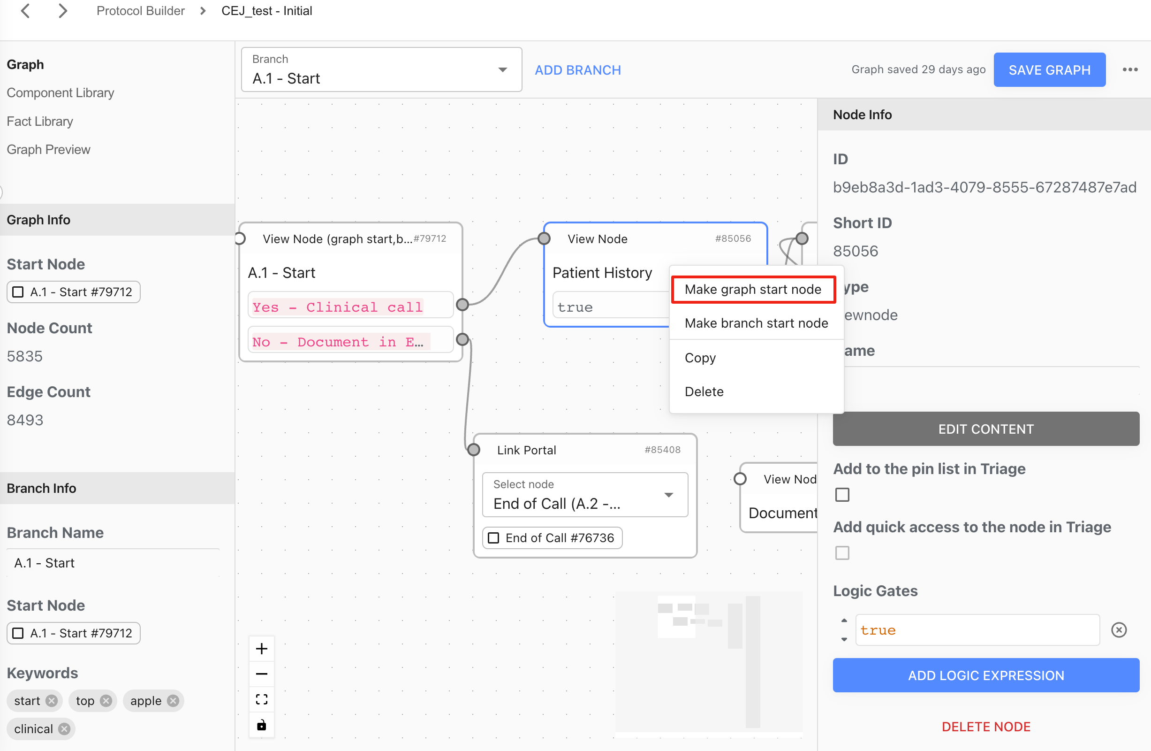
Task: Open the Branch A.1 - Start dropdown
Action: click(502, 69)
